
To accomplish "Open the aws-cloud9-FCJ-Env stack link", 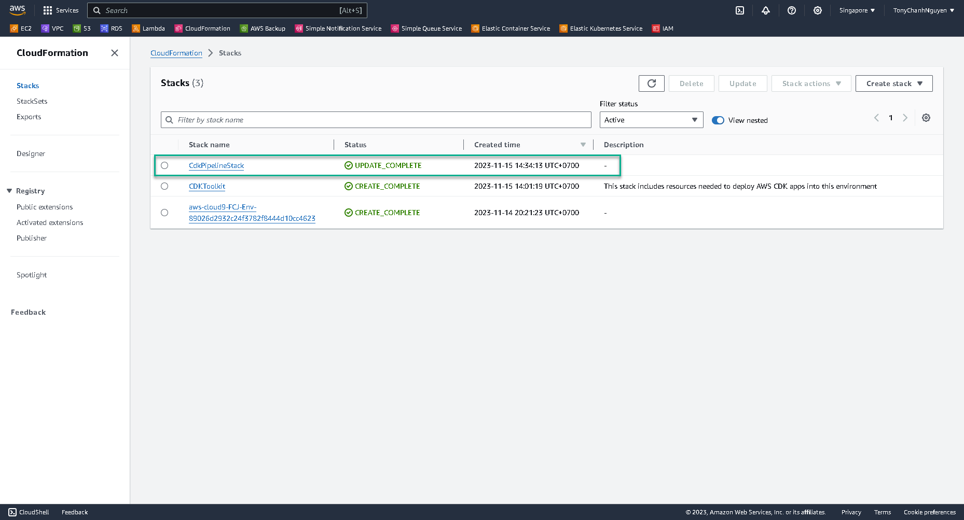I will point(252,213).
